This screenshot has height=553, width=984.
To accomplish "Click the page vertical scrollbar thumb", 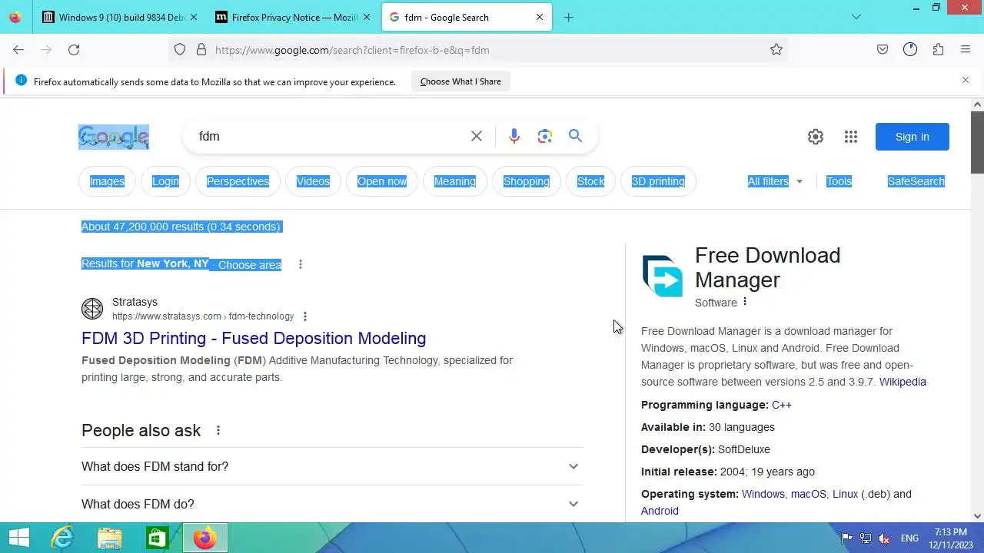I will click(x=977, y=142).
